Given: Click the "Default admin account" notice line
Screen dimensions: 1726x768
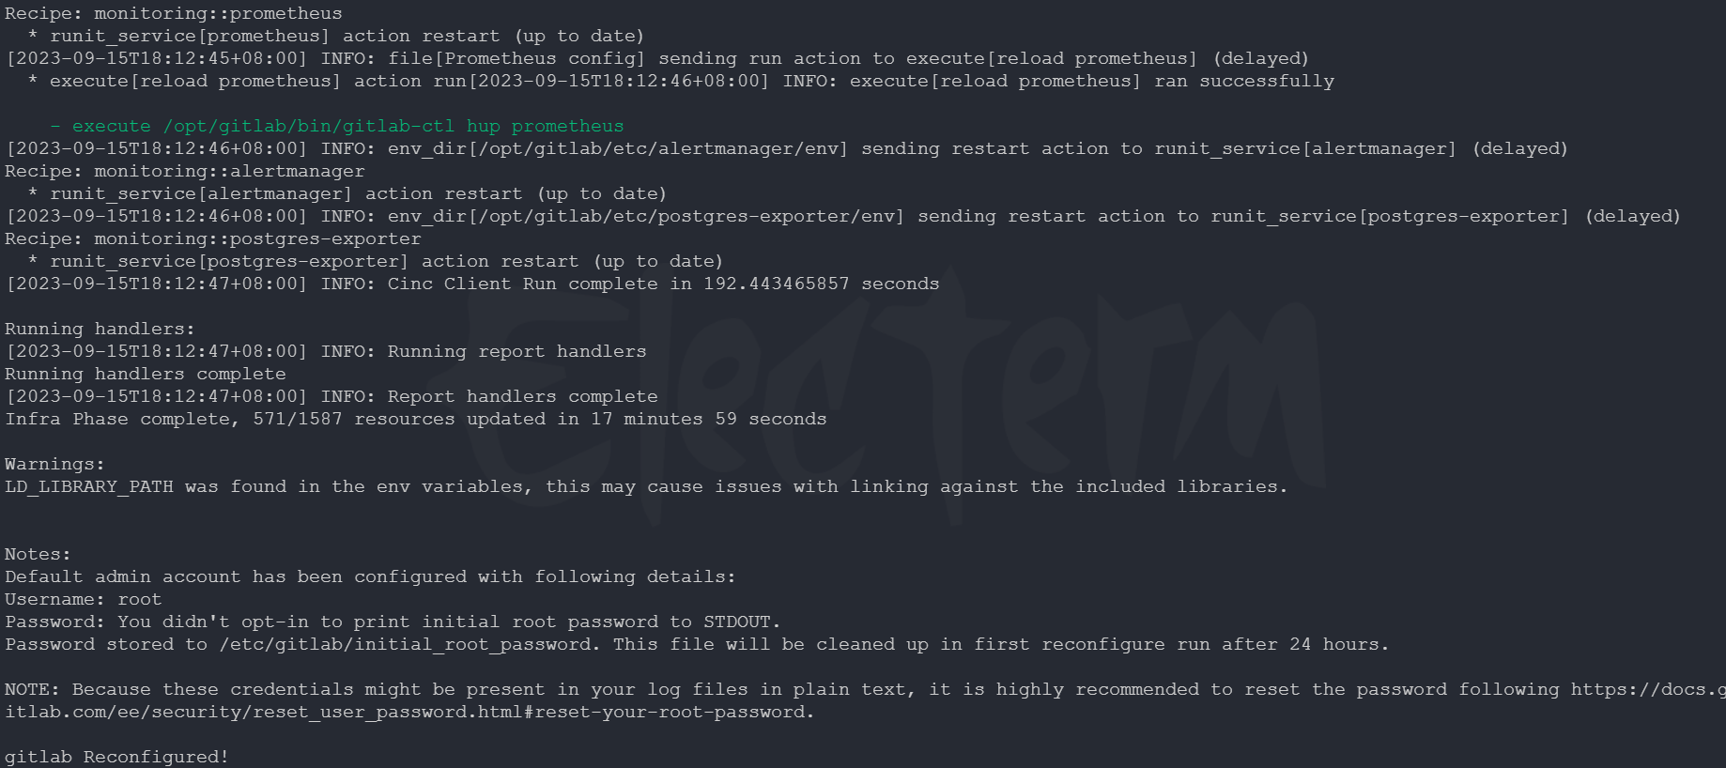Looking at the screenshot, I should [x=370, y=576].
